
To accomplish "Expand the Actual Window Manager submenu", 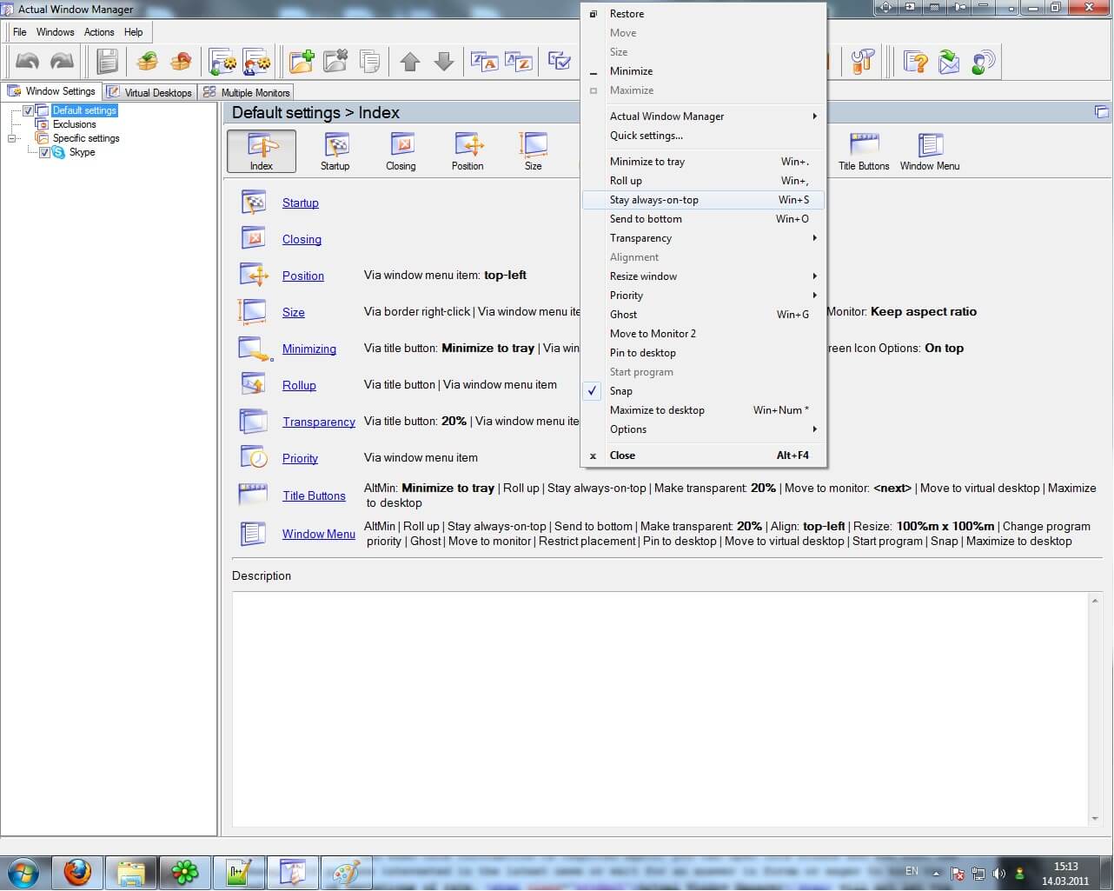I will coord(703,116).
